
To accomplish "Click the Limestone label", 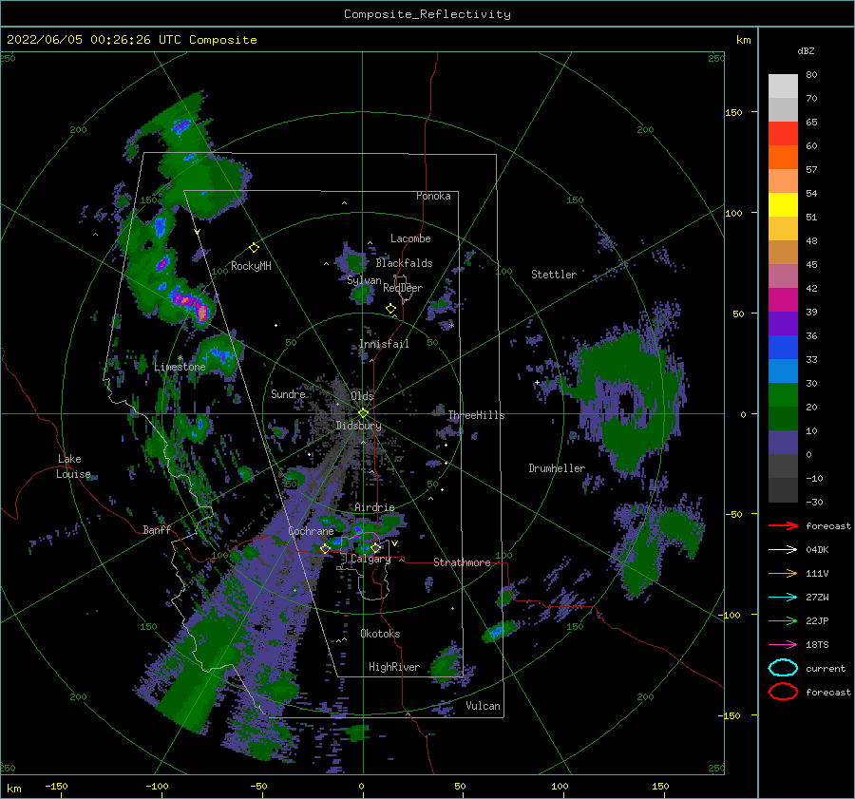I will tap(180, 367).
